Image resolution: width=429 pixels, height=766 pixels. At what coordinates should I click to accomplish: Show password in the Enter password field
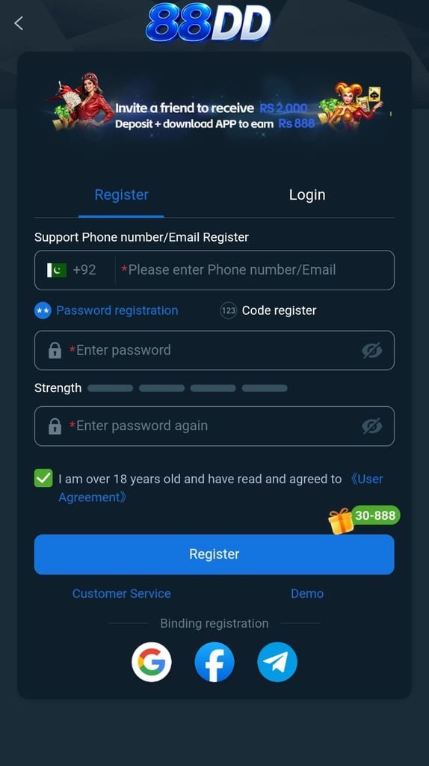click(x=372, y=350)
